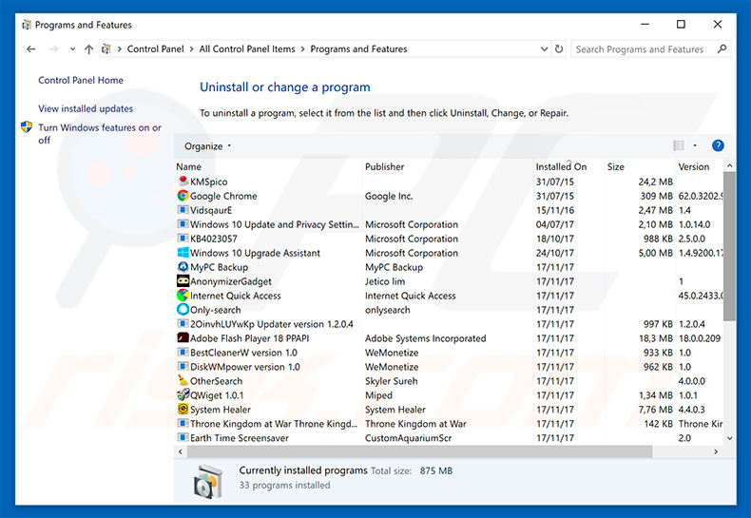This screenshot has width=751, height=518.
Task: Open the recent locations dropdown arrow
Action: click(x=72, y=48)
